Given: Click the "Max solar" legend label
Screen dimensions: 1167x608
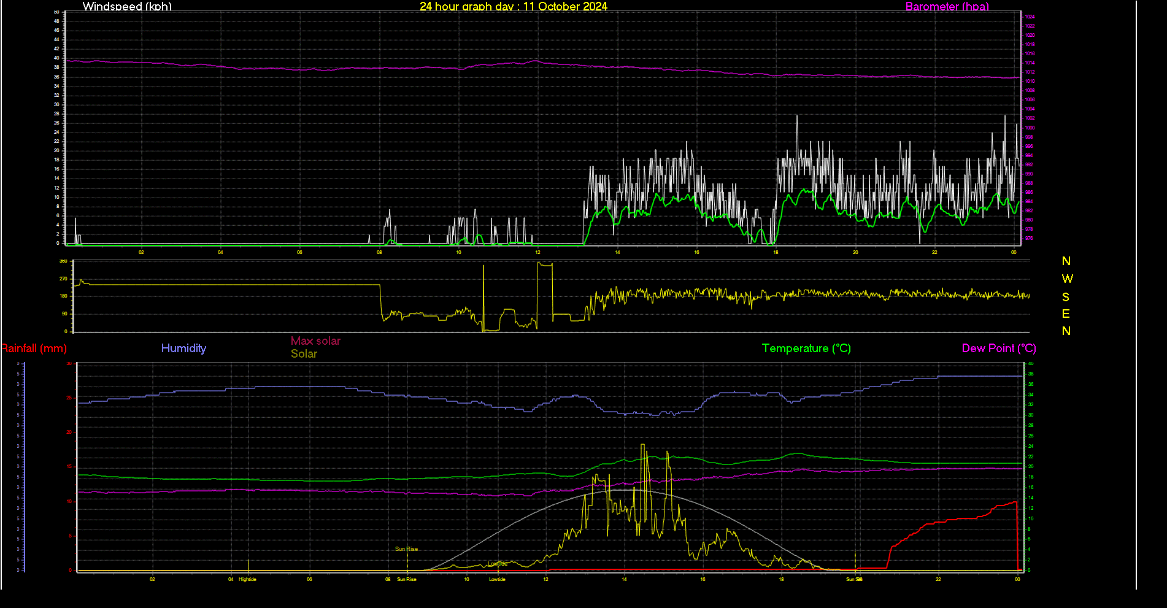Looking at the screenshot, I should pyautogui.click(x=315, y=341).
